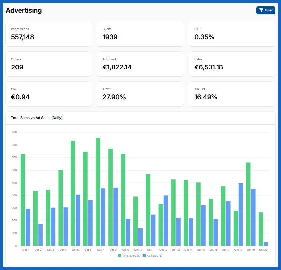Toggle Total Sales legend green swatch

point(120,256)
